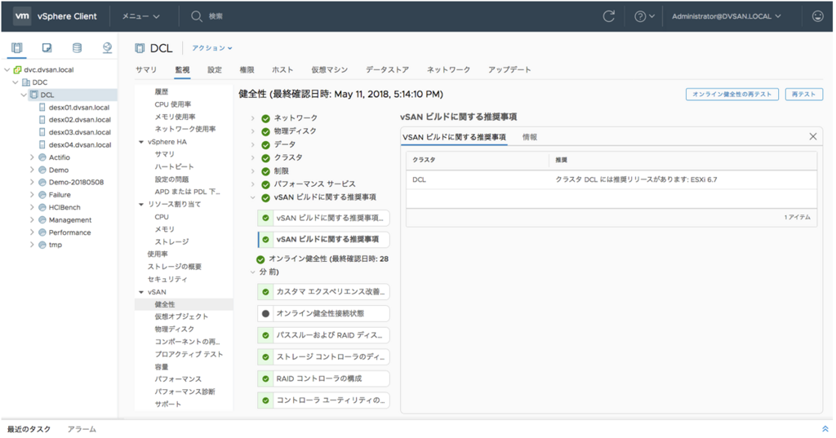836x438 pixels.
Task: Close the vSAN build recommendation panel
Action: tap(812, 137)
